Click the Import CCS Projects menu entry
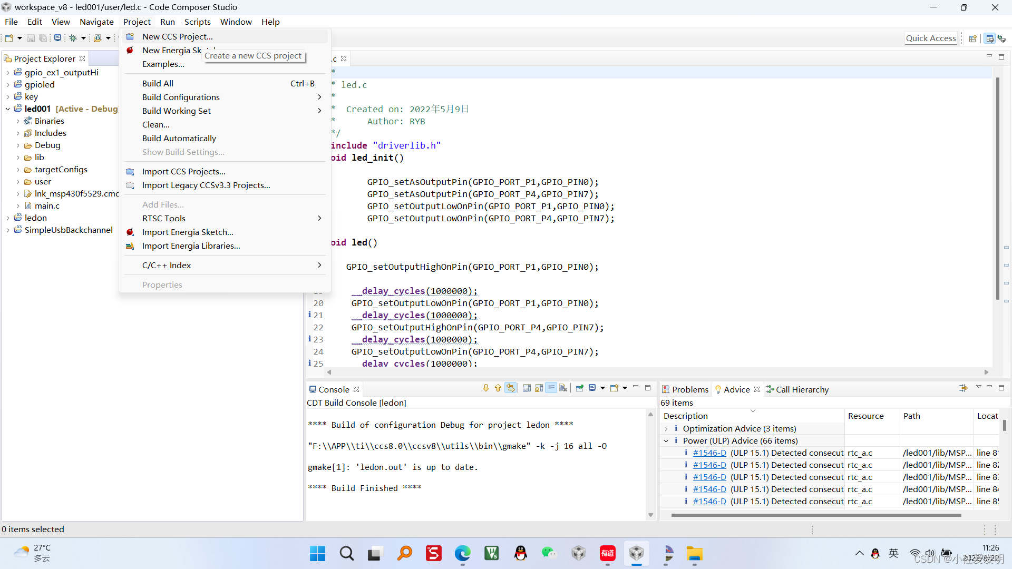This screenshot has height=569, width=1012. tap(183, 171)
